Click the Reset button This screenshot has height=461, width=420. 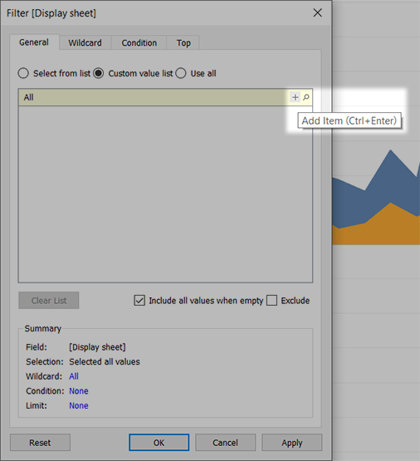pyautogui.click(x=40, y=443)
